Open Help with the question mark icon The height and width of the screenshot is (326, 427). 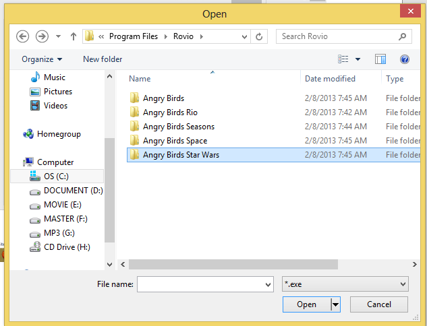click(404, 59)
